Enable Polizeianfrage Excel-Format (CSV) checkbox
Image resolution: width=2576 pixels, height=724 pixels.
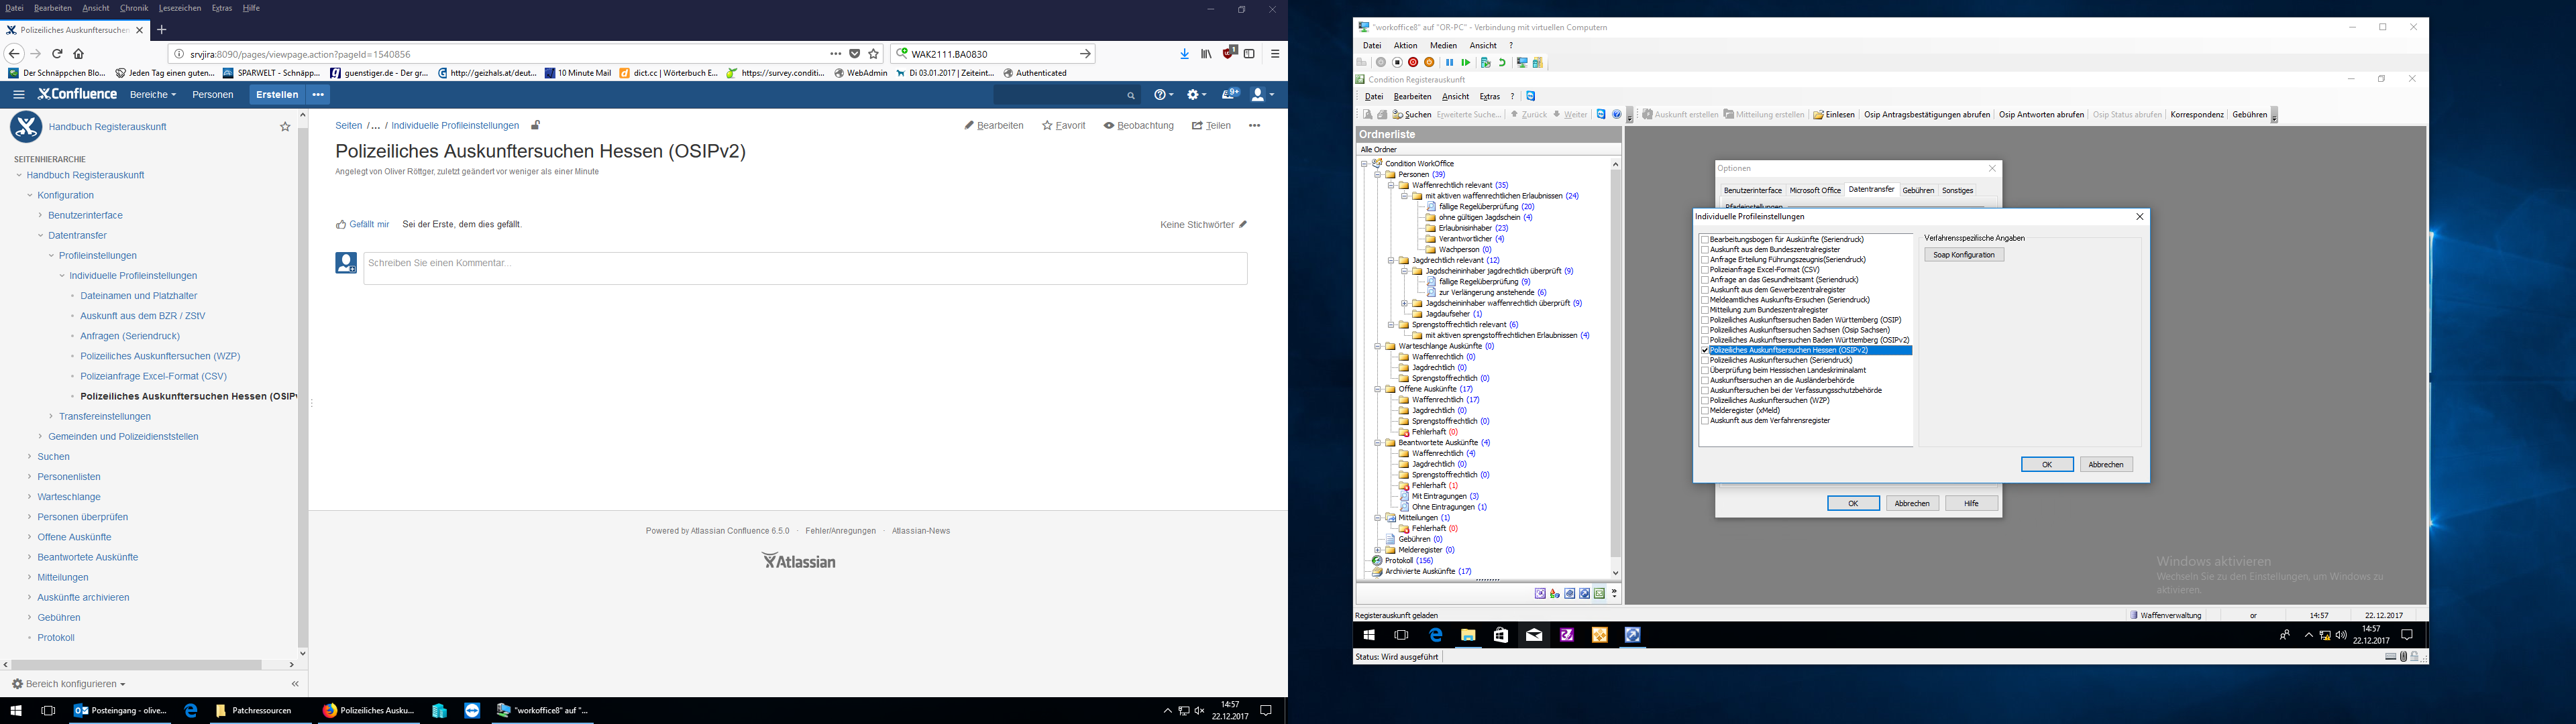click(1705, 270)
